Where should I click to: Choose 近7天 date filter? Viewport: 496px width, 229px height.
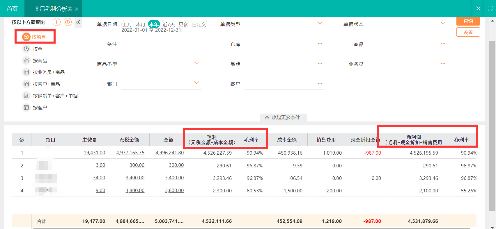tap(169, 24)
